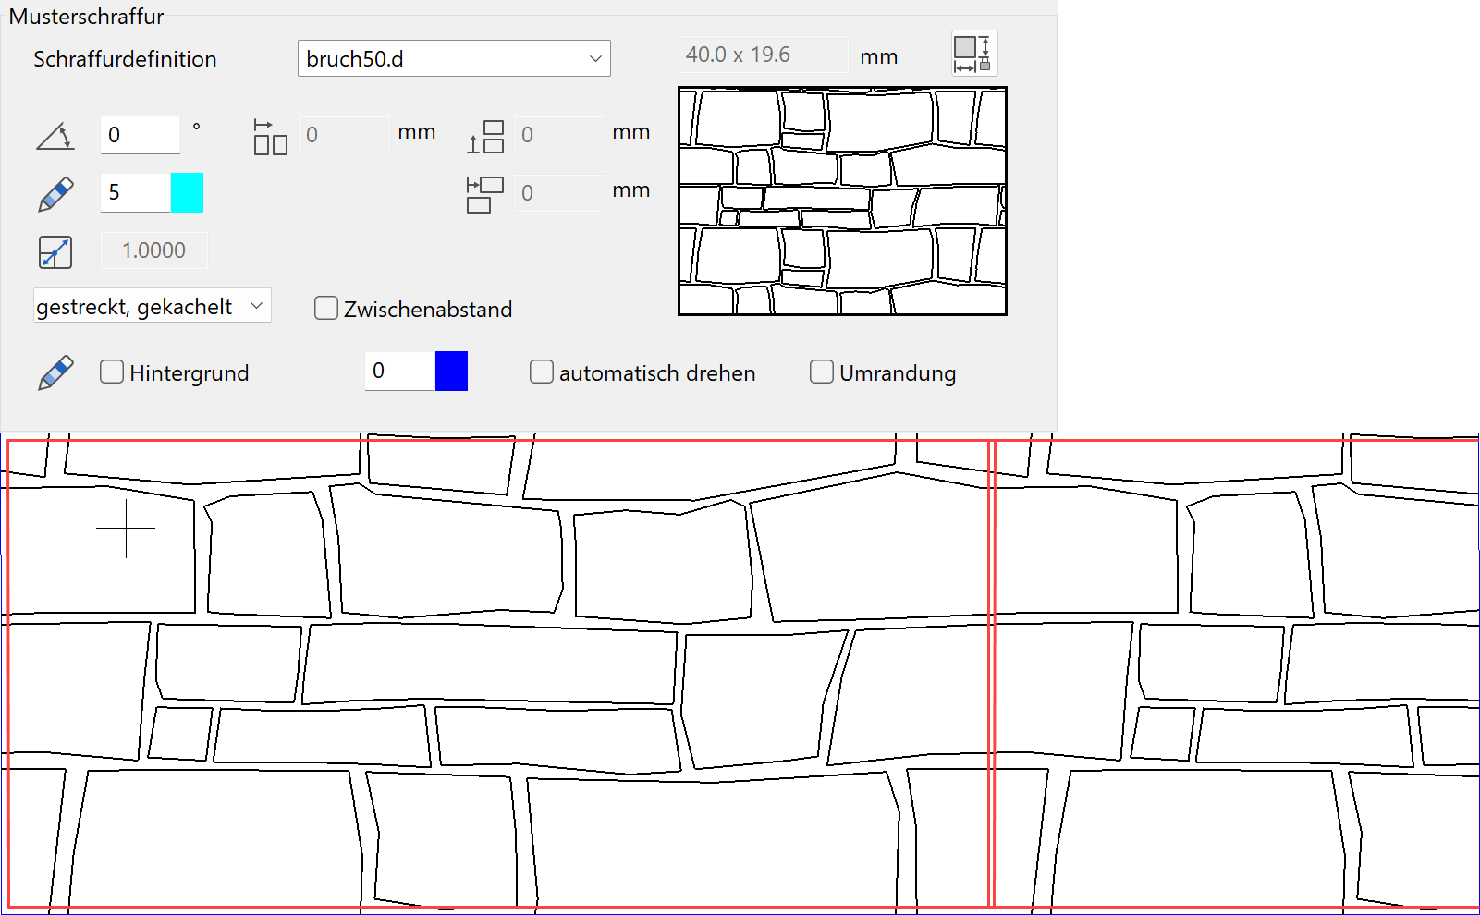Click inside the angle input field

click(x=139, y=135)
